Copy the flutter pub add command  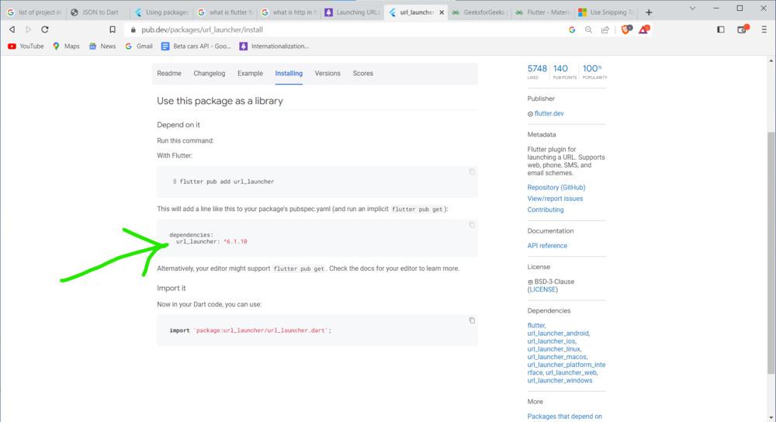pyautogui.click(x=472, y=171)
